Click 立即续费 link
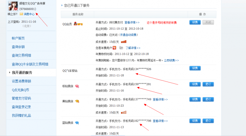The image size is (246, 136). click(171, 60)
